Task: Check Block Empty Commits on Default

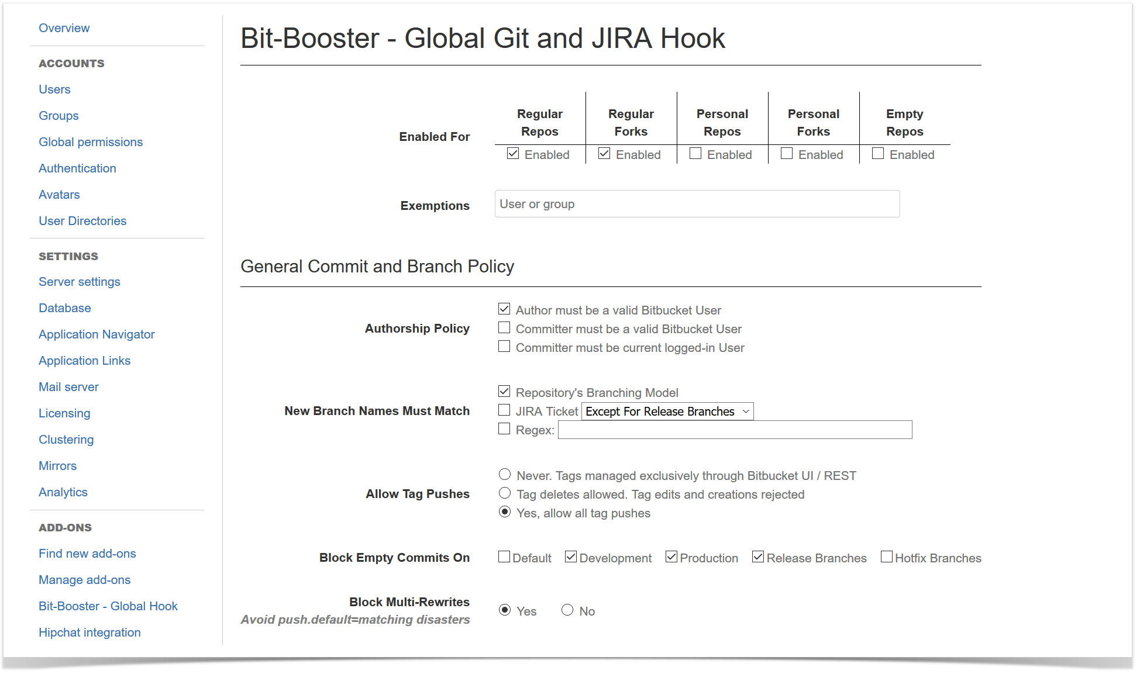Action: click(504, 557)
